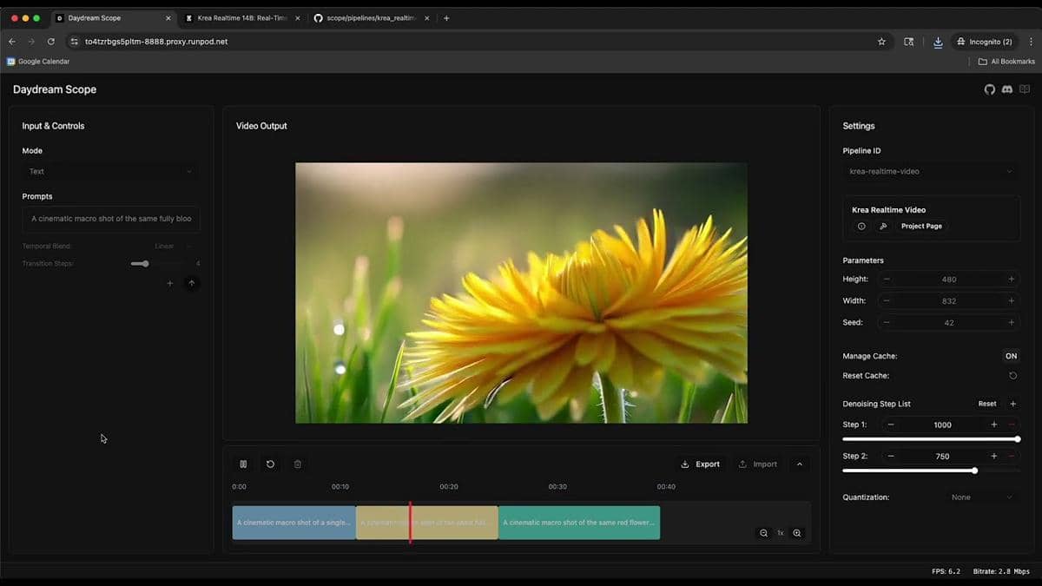
Task: Switch to the Krea Realtime 14B browser tab
Action: 239,17
